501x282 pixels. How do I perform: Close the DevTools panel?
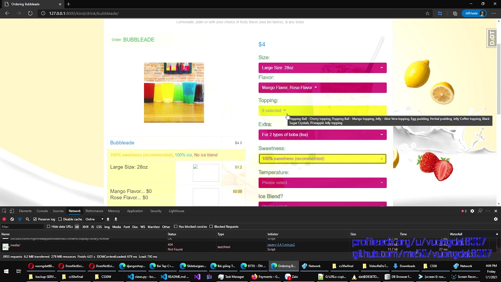[496, 211]
